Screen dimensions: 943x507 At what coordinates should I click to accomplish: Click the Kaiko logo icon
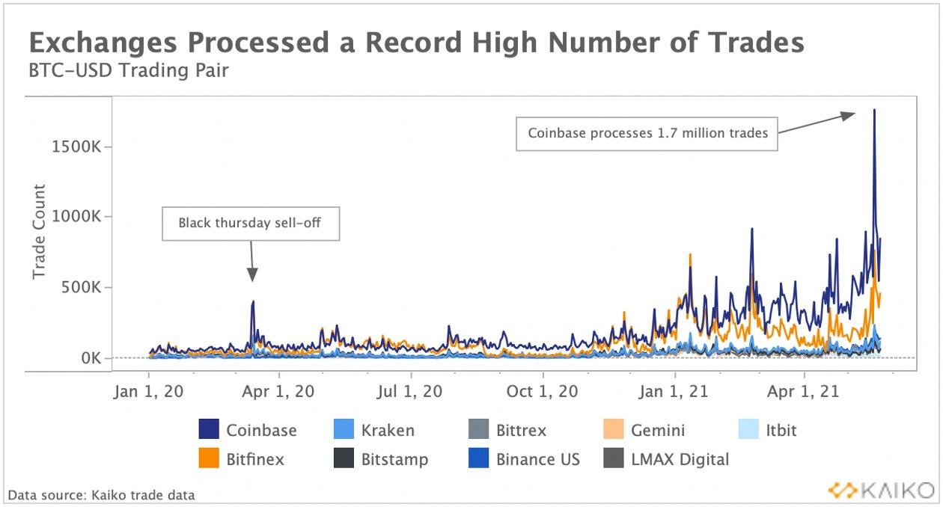click(x=842, y=491)
